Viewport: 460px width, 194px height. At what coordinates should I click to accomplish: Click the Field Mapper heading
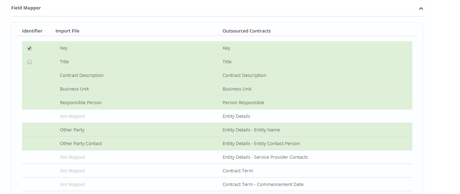(x=26, y=8)
